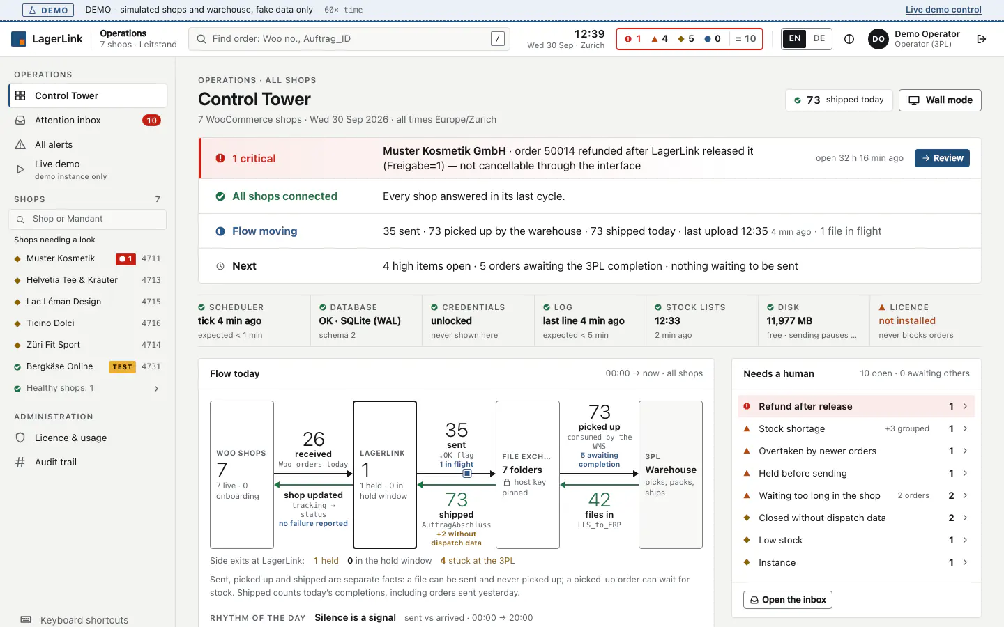Click the 4 stuck at the 3PL text

478,561
